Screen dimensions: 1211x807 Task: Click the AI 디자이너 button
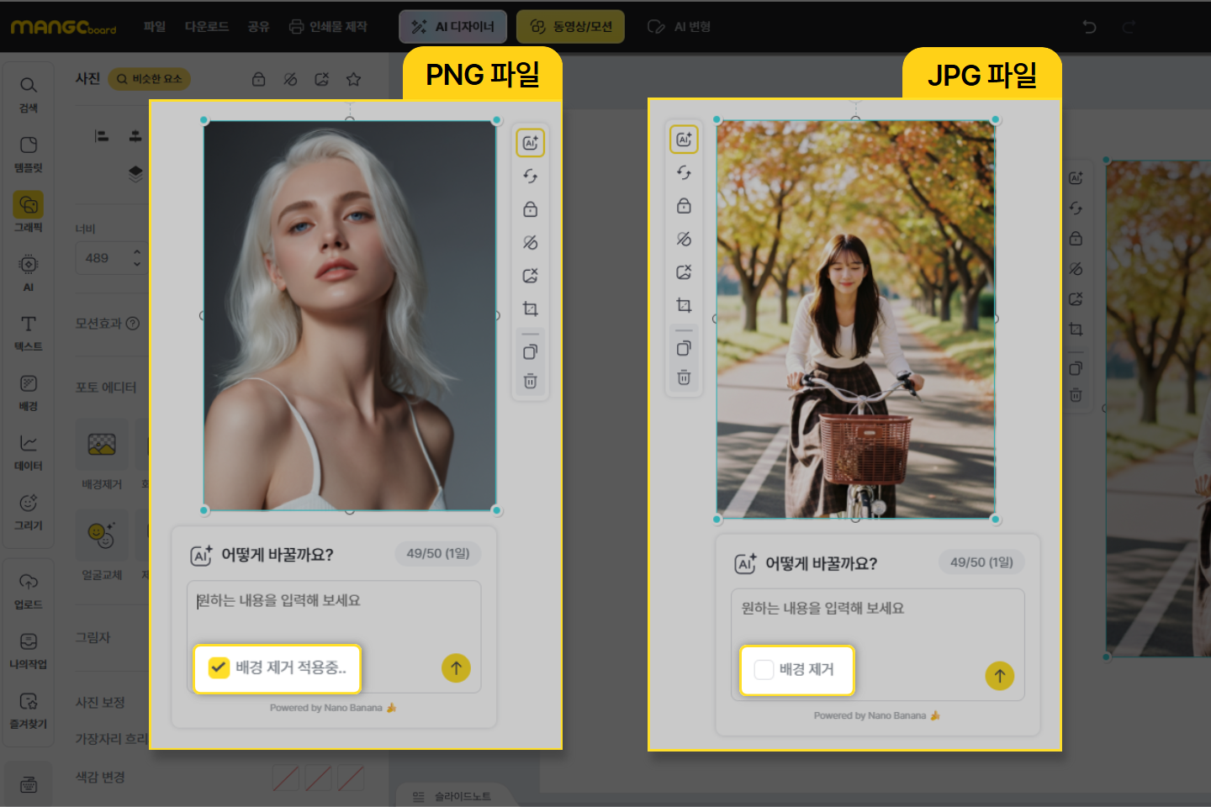452,27
